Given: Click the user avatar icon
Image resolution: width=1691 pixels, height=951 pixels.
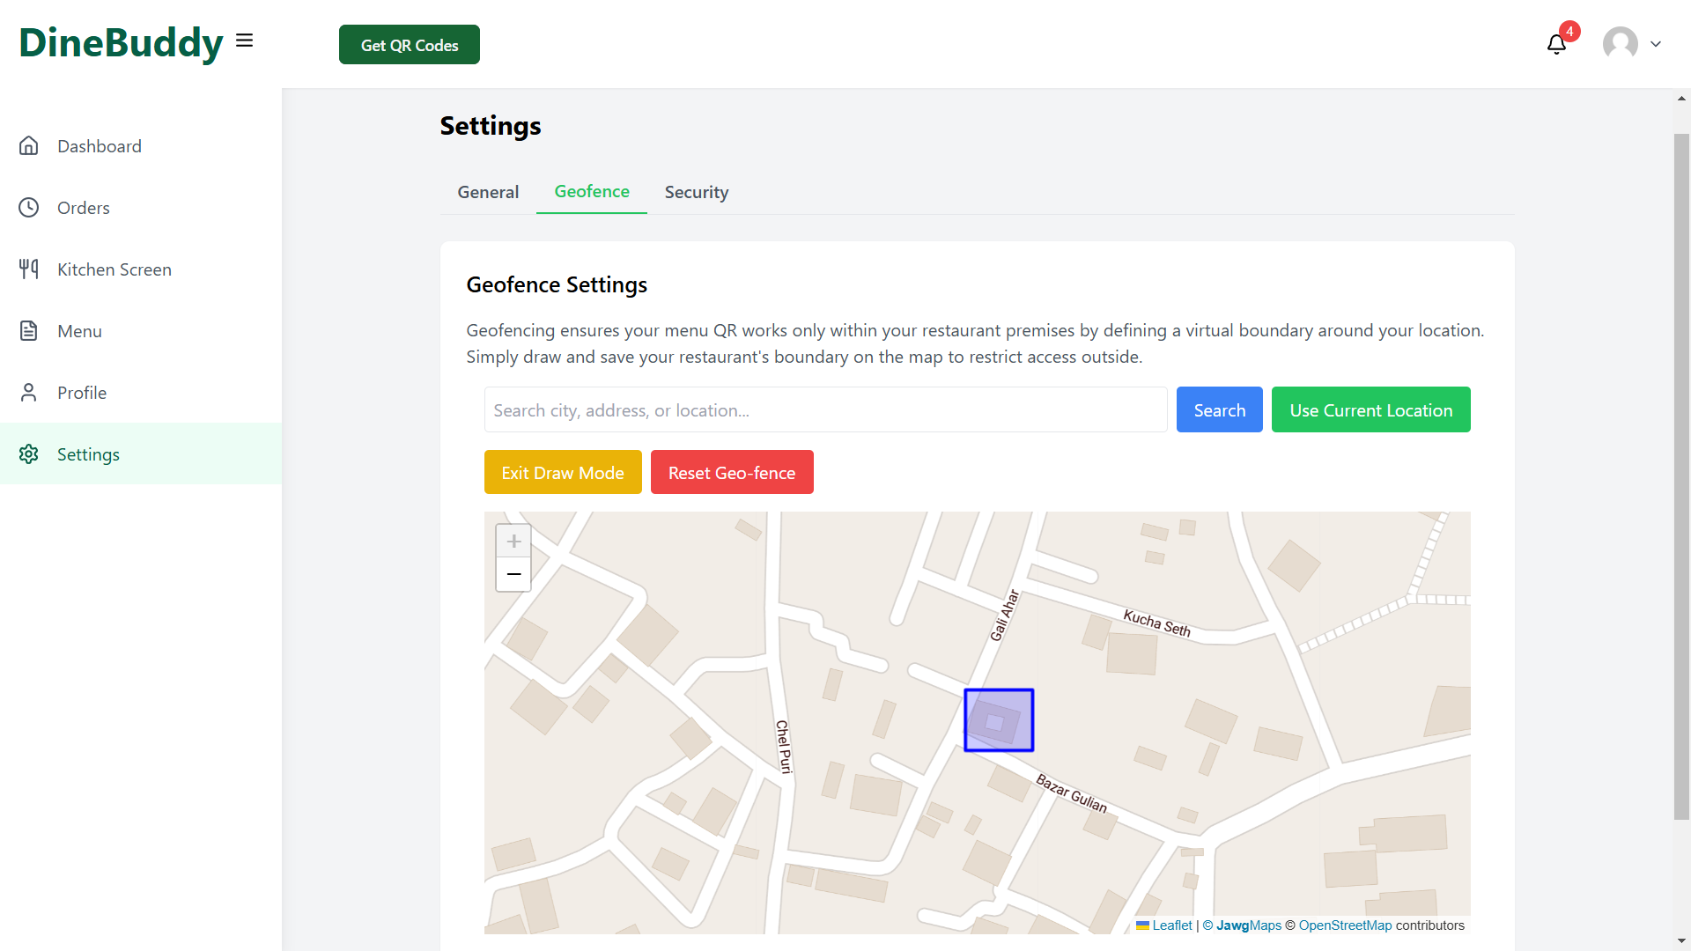Looking at the screenshot, I should click(x=1620, y=43).
